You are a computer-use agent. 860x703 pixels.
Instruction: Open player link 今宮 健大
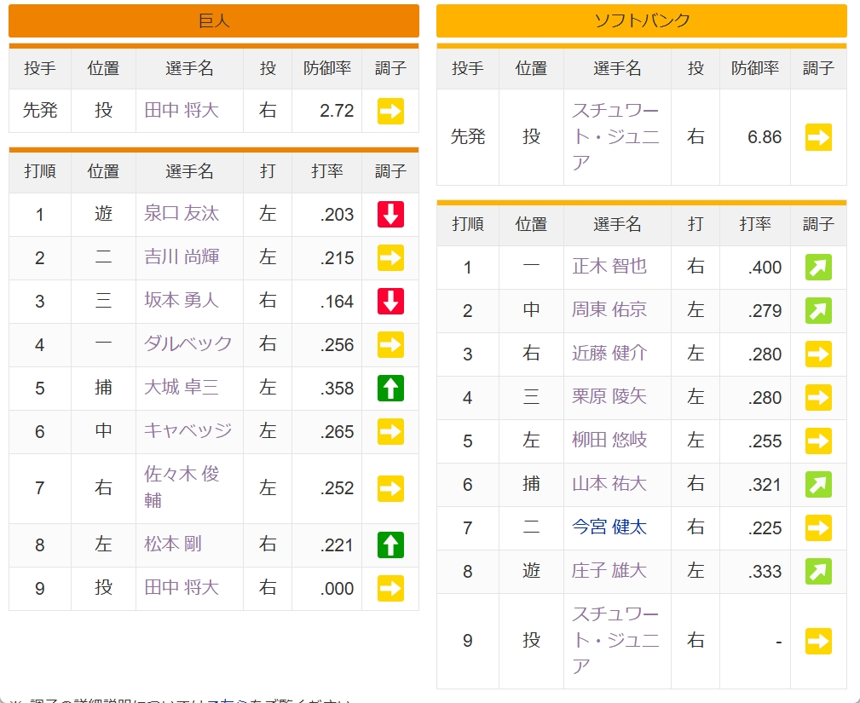tap(609, 527)
